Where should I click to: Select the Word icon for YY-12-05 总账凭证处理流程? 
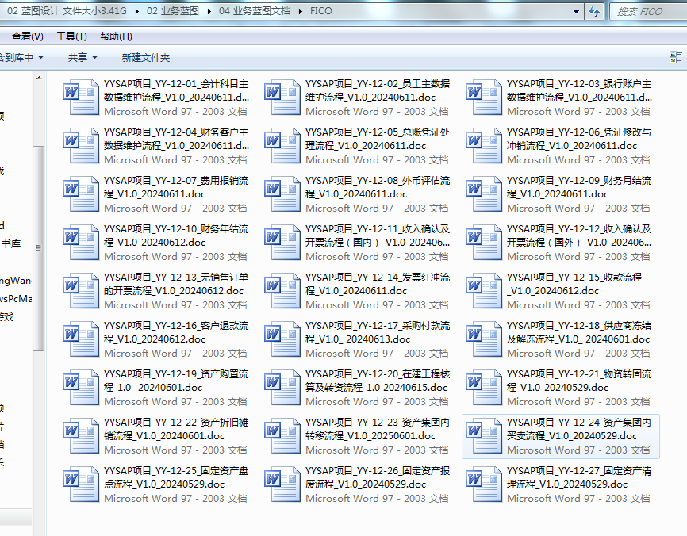coord(282,147)
